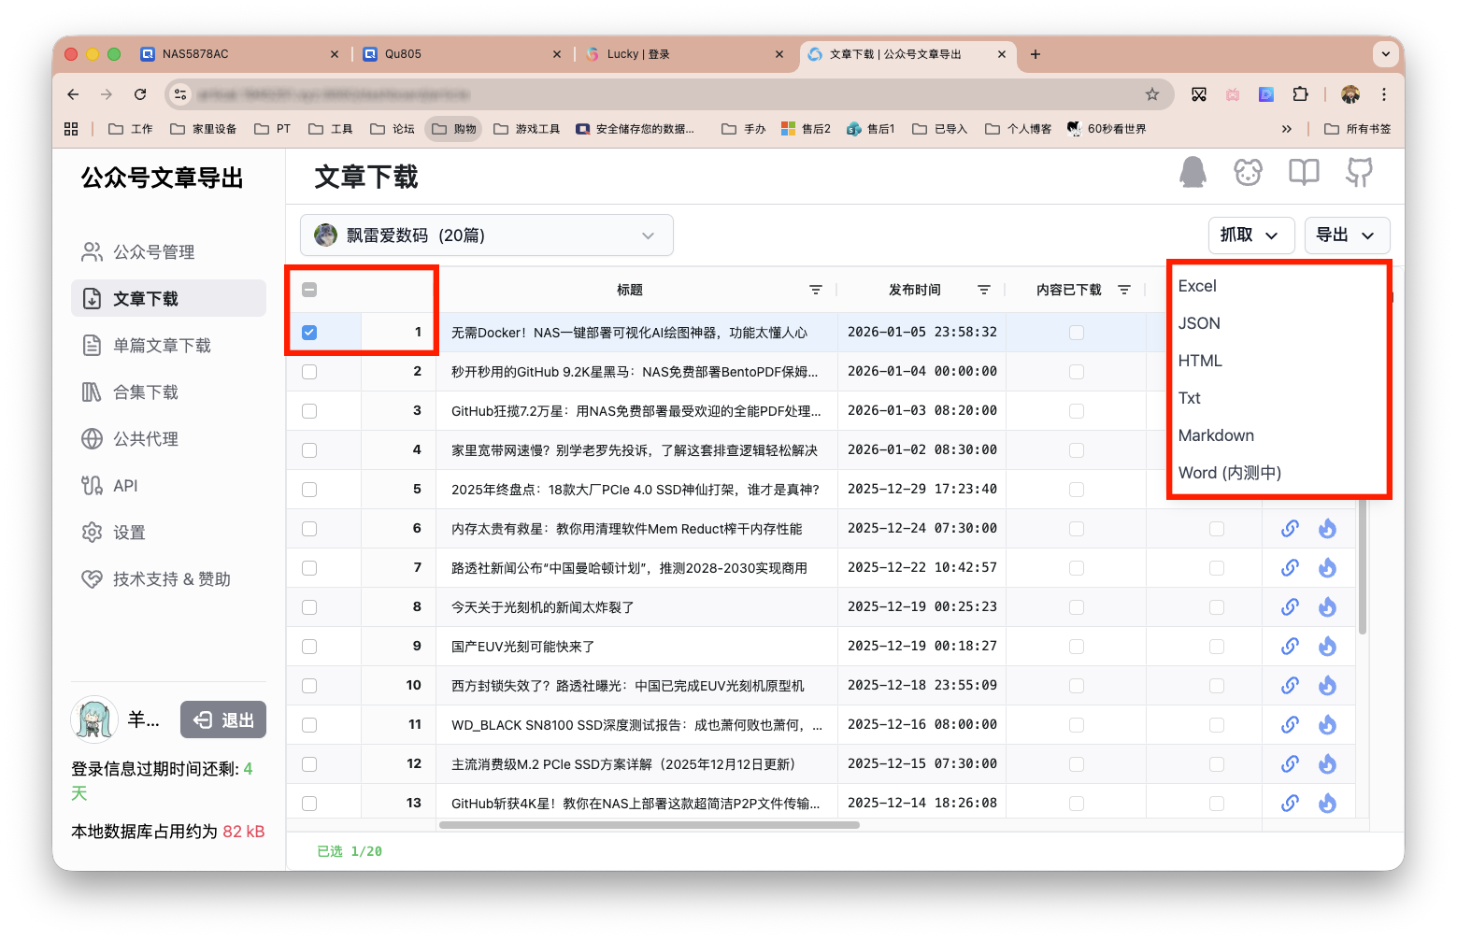Open documentation via the book icon
The image size is (1457, 940).
click(x=1303, y=173)
